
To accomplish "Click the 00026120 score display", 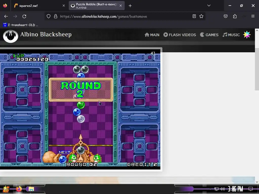I will [32, 59].
